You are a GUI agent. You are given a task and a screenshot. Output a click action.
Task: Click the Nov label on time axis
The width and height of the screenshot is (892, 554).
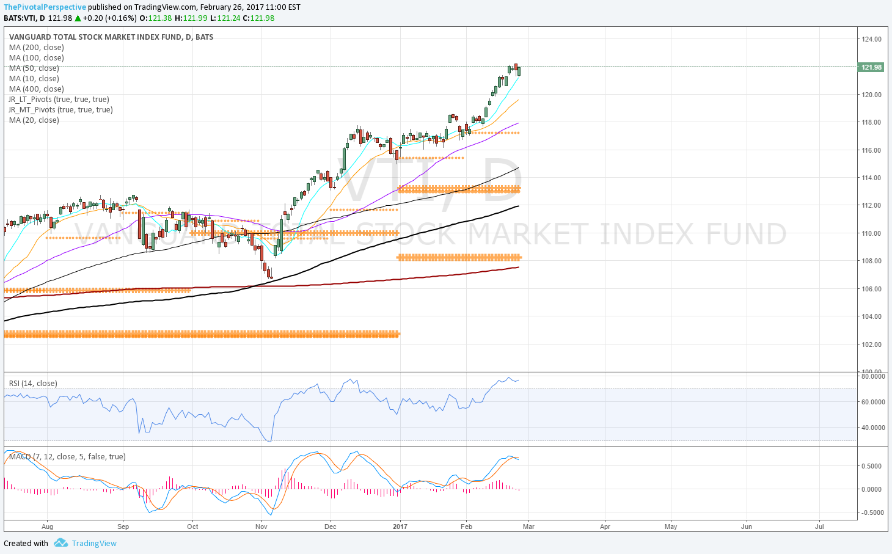tap(261, 527)
